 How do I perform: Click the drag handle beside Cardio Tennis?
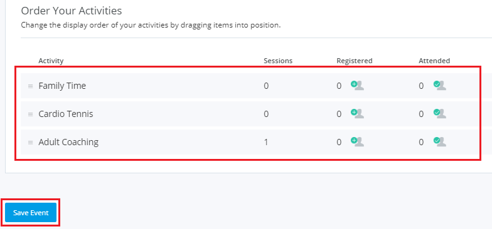pyautogui.click(x=30, y=114)
